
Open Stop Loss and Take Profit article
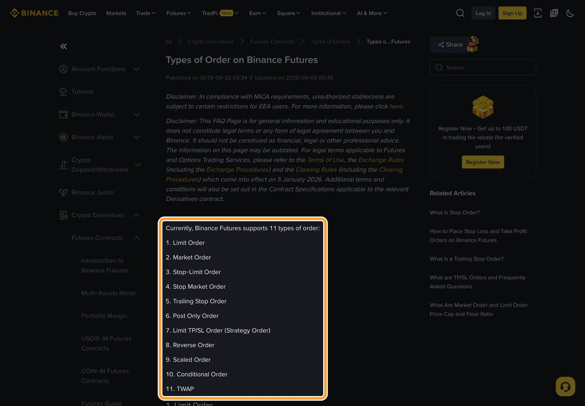click(478, 236)
